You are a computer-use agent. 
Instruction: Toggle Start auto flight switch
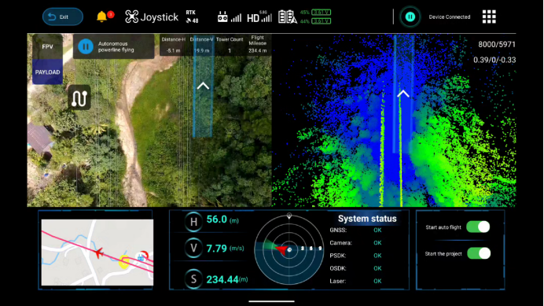coord(478,227)
